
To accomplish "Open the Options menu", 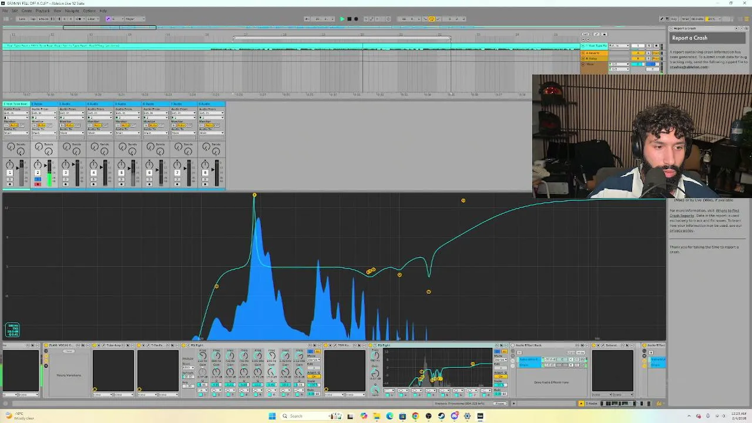I will (x=89, y=11).
